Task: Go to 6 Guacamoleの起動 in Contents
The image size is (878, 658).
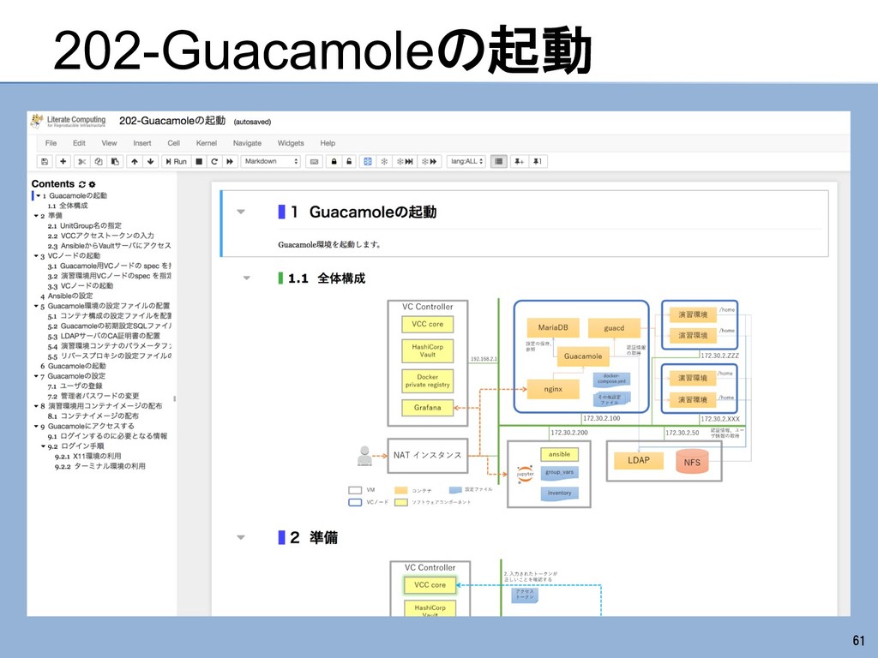Action: click(73, 366)
